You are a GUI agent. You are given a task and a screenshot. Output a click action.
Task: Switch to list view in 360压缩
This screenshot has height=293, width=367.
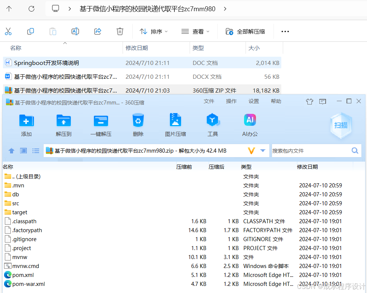[35, 151]
